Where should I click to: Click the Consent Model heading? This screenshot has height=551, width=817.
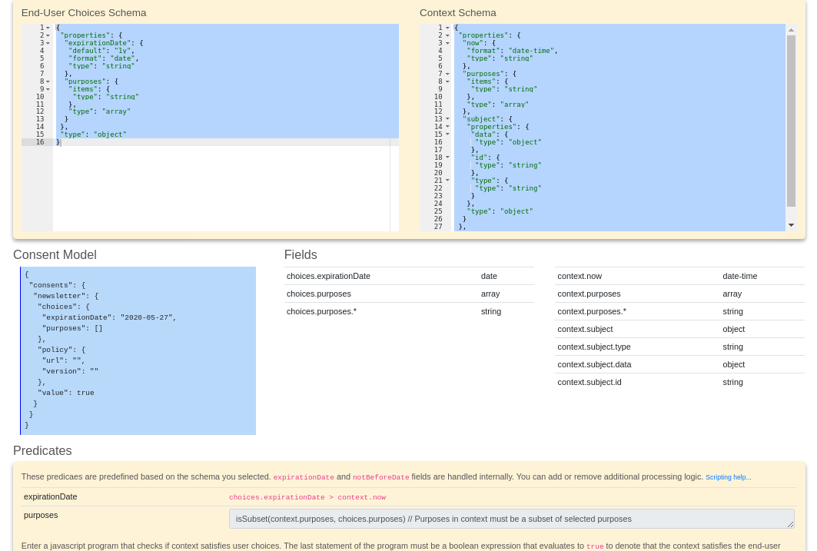point(55,254)
